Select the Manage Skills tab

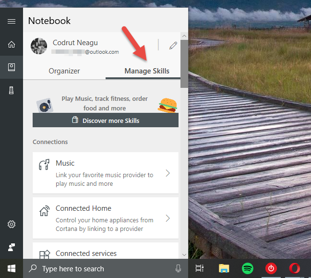147,71
